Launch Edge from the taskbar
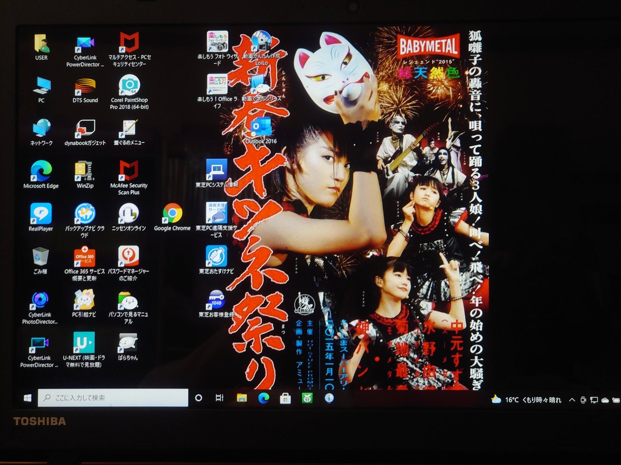This screenshot has height=465, width=621. 263,398
